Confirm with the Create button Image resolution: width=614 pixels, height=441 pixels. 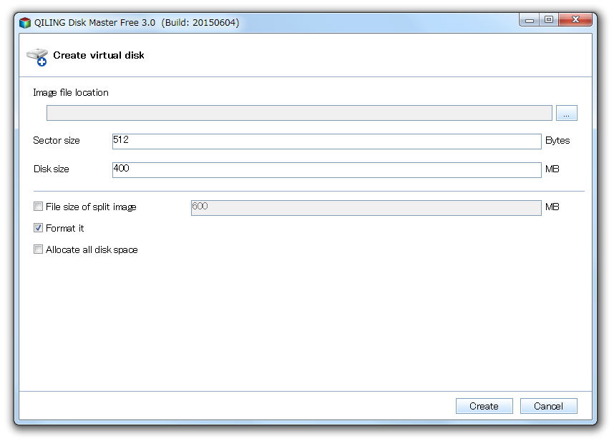(484, 406)
